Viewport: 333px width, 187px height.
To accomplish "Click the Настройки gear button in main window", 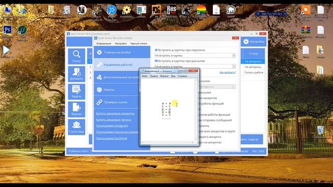I will coord(253,42).
